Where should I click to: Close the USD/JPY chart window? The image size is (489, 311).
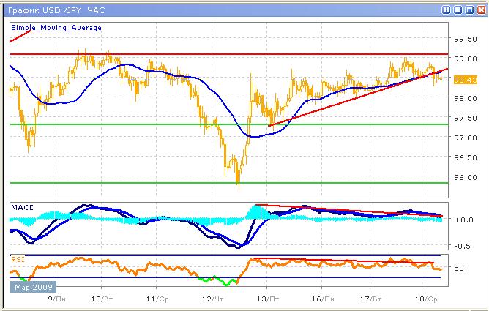click(480, 9)
